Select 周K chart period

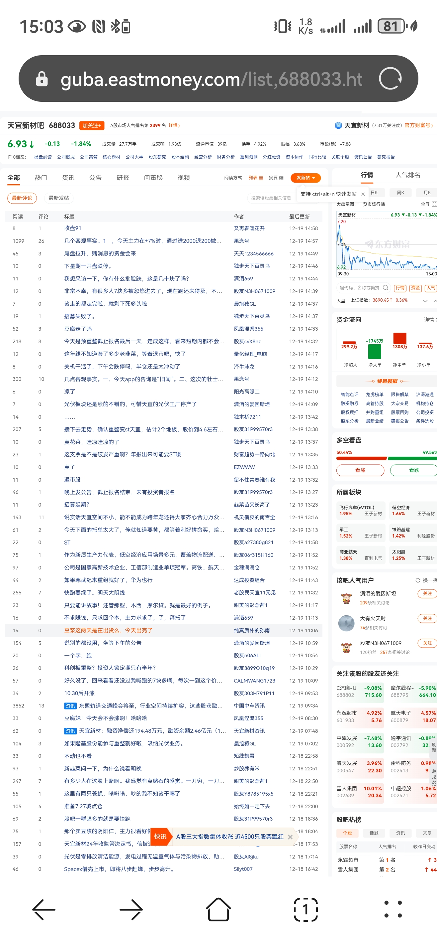pyautogui.click(x=400, y=193)
